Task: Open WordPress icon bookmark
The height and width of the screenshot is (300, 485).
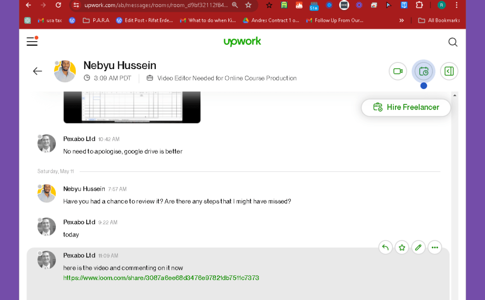Action: coord(72,20)
